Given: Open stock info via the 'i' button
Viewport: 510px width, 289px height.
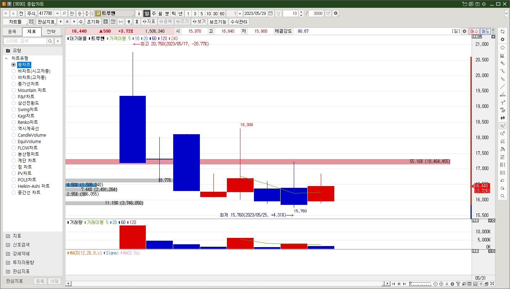Looking at the screenshot, I should 139,13.
